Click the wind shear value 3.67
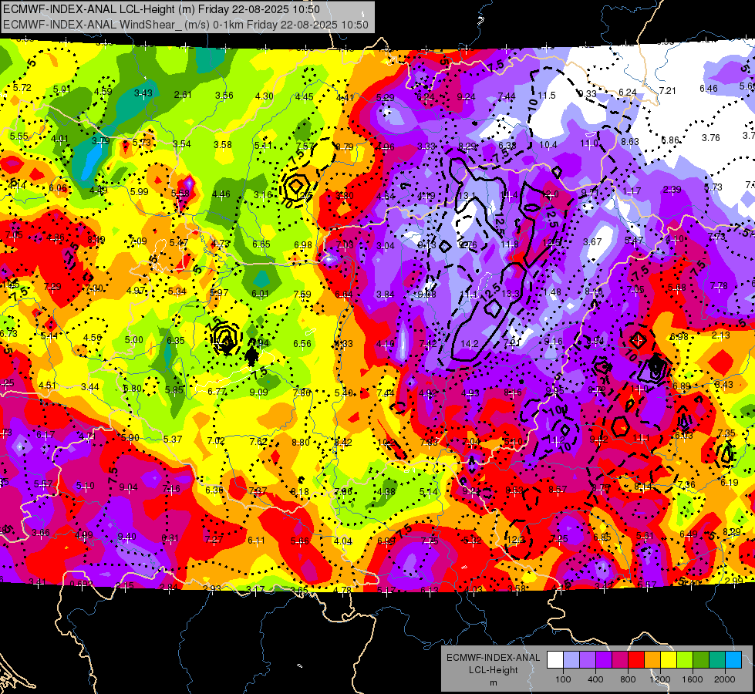The image size is (755, 694). pos(593,242)
